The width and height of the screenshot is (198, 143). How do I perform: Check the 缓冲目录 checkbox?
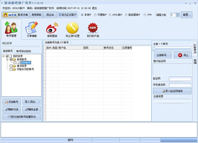[11, 66]
